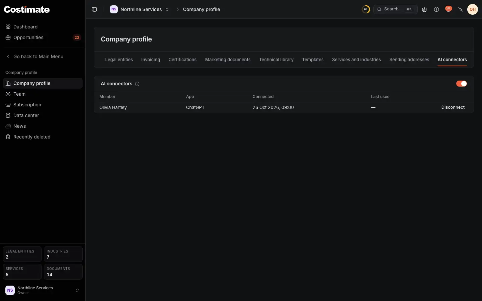Open the help question mark icon
Image resolution: width=482 pixels, height=301 pixels.
tap(436, 9)
